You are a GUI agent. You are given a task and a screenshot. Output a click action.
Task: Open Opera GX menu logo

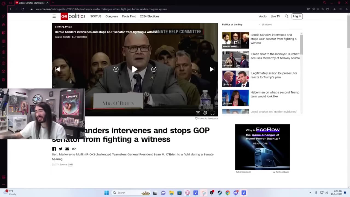(4, 3)
